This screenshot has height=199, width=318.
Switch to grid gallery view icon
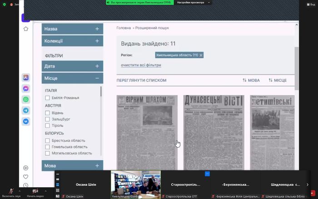tap(58, 190)
